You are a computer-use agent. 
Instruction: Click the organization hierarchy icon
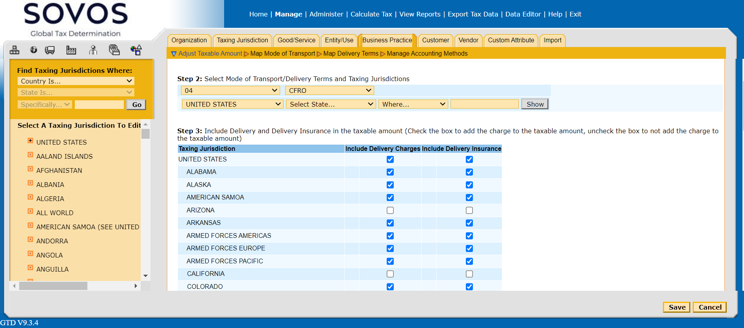point(14,50)
